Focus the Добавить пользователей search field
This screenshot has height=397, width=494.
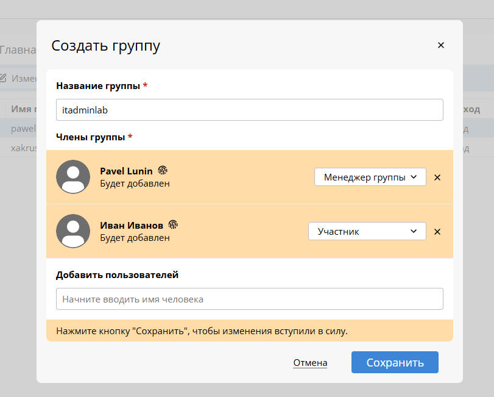pos(250,299)
